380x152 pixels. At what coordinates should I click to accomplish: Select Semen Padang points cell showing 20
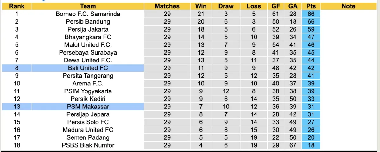click(311, 137)
